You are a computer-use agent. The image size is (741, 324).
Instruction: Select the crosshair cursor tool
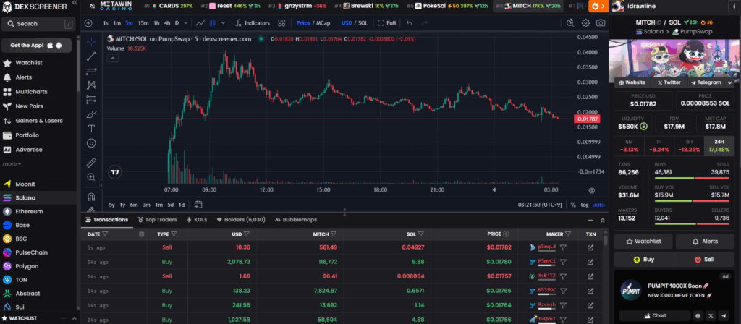point(91,41)
